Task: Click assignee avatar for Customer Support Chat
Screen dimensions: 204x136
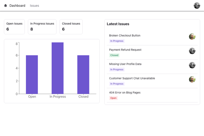Action: [192, 80]
